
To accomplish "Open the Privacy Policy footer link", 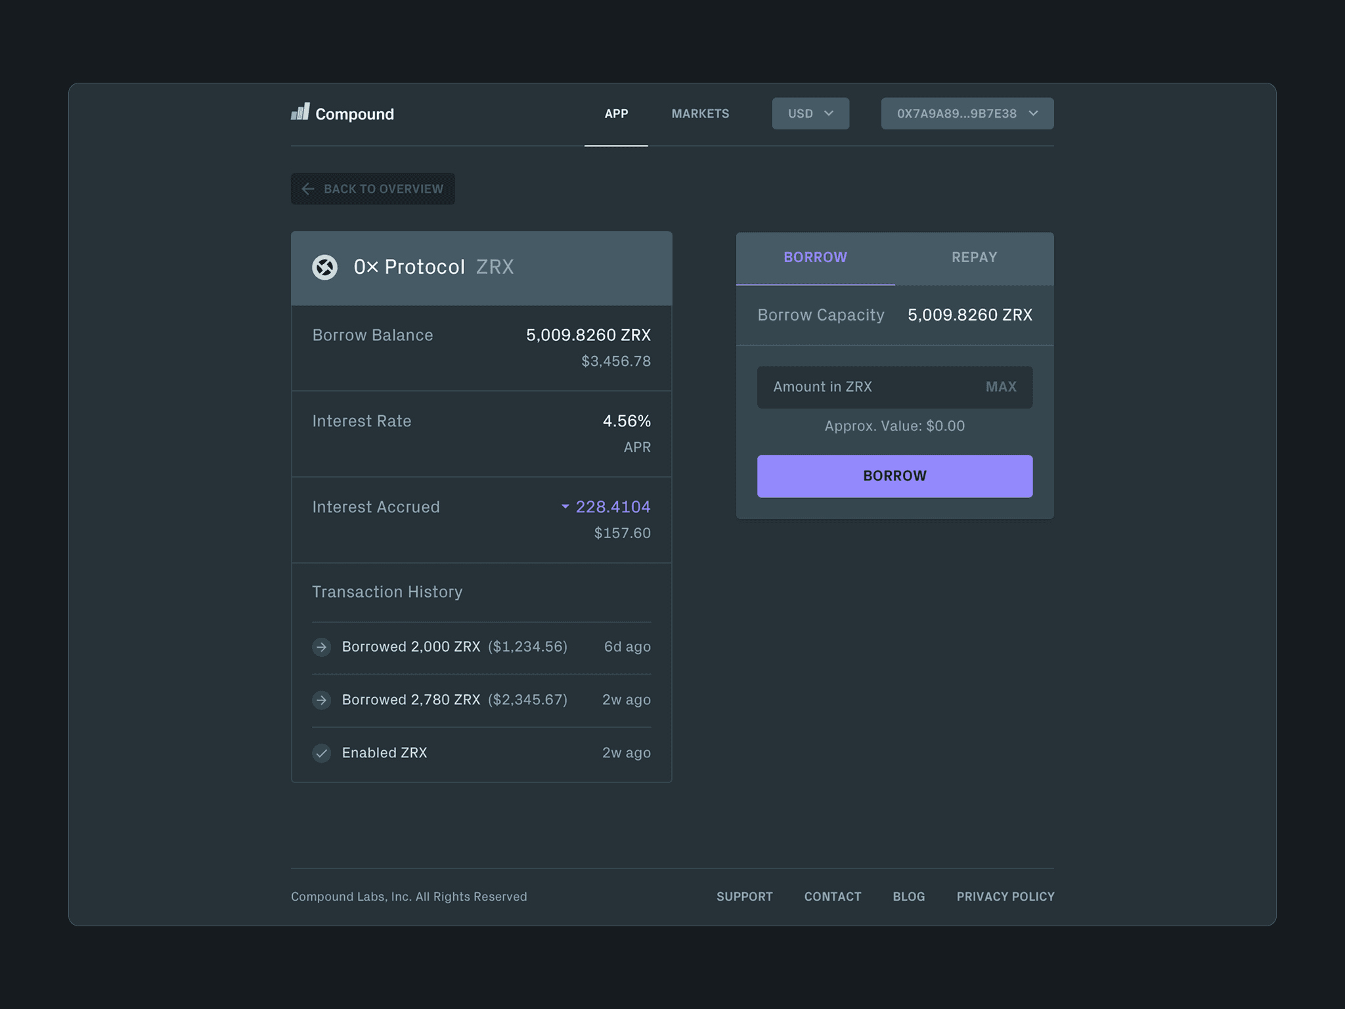I will [x=1005, y=897].
